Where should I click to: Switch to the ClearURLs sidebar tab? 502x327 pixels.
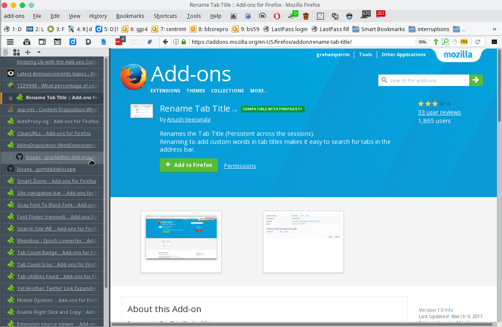pos(53,133)
